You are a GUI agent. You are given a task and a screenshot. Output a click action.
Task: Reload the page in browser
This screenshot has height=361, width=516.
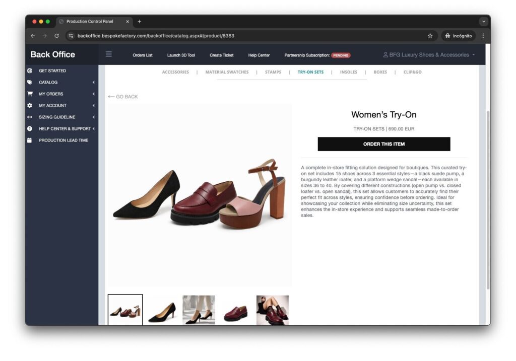(56, 36)
